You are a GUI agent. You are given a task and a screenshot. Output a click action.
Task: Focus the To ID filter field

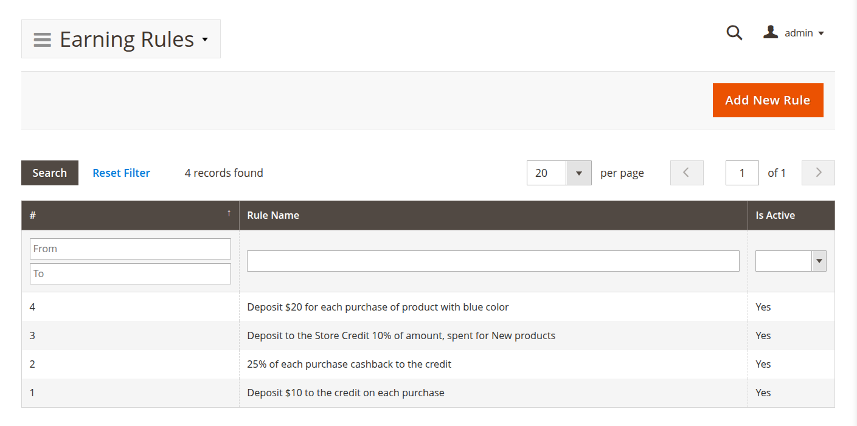(130, 273)
